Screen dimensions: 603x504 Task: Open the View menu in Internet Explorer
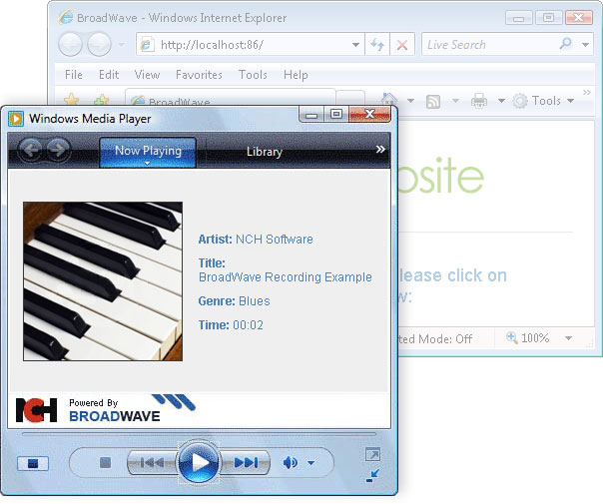pos(147,75)
